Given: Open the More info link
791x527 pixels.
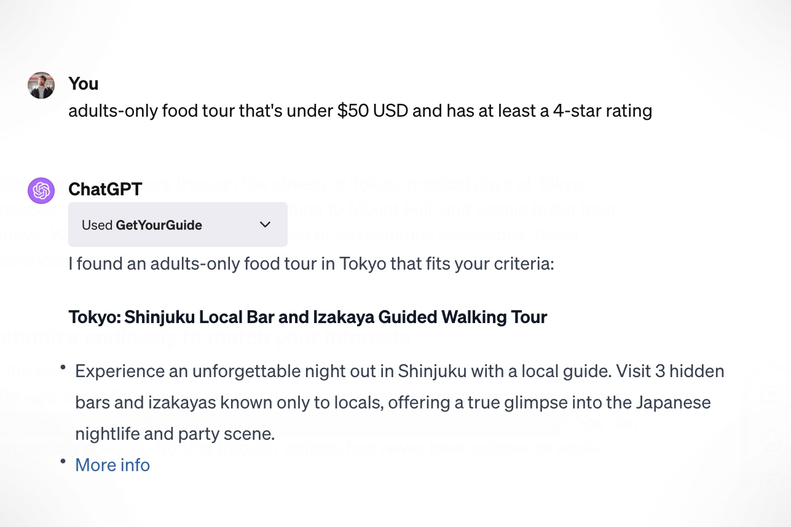Looking at the screenshot, I should click(x=112, y=465).
